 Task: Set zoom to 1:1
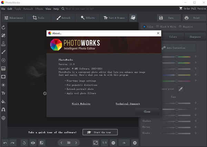[x=105, y=143]
